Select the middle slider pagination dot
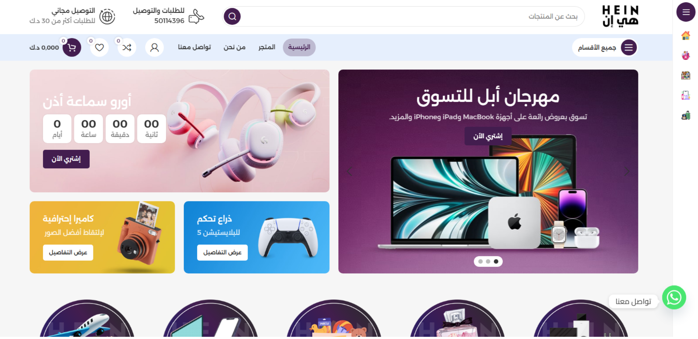 click(x=488, y=262)
